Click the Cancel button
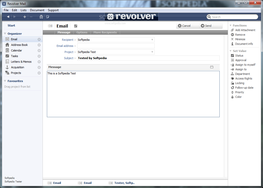This screenshot has height=188, width=263. tap(188, 26)
